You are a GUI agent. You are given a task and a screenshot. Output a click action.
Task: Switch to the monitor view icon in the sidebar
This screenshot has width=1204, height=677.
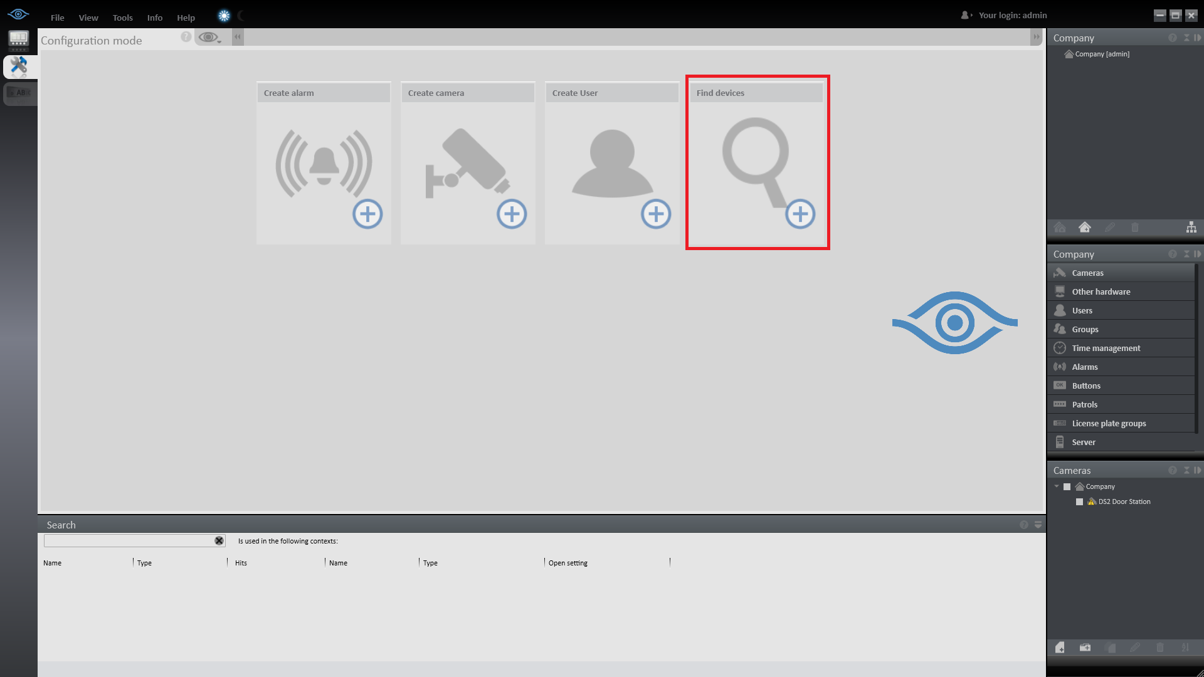click(x=19, y=39)
